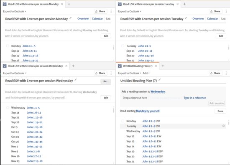Image resolution: width=230 pixels, height=165 pixels.
Task: Open Export to Outlook dropdown in Untitled plan panel
Action: 130,73
